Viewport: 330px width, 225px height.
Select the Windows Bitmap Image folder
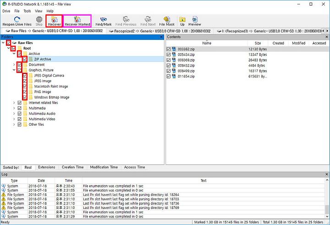pyautogui.click(x=52, y=97)
